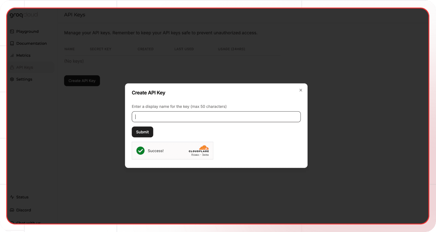
Task: Click the Settings gear icon
Action: [12, 79]
